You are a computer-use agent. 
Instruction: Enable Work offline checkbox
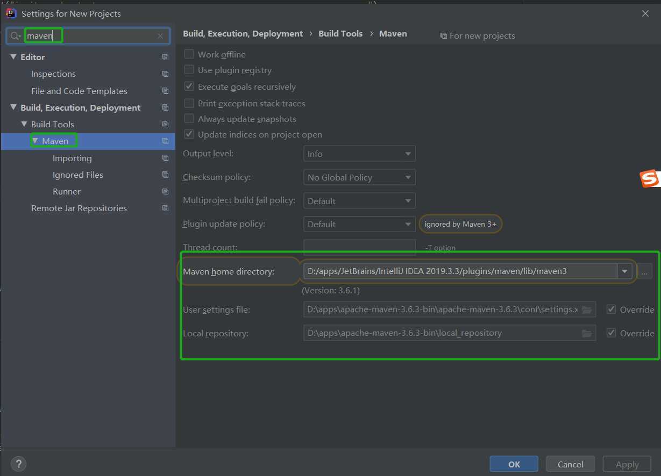pos(189,54)
